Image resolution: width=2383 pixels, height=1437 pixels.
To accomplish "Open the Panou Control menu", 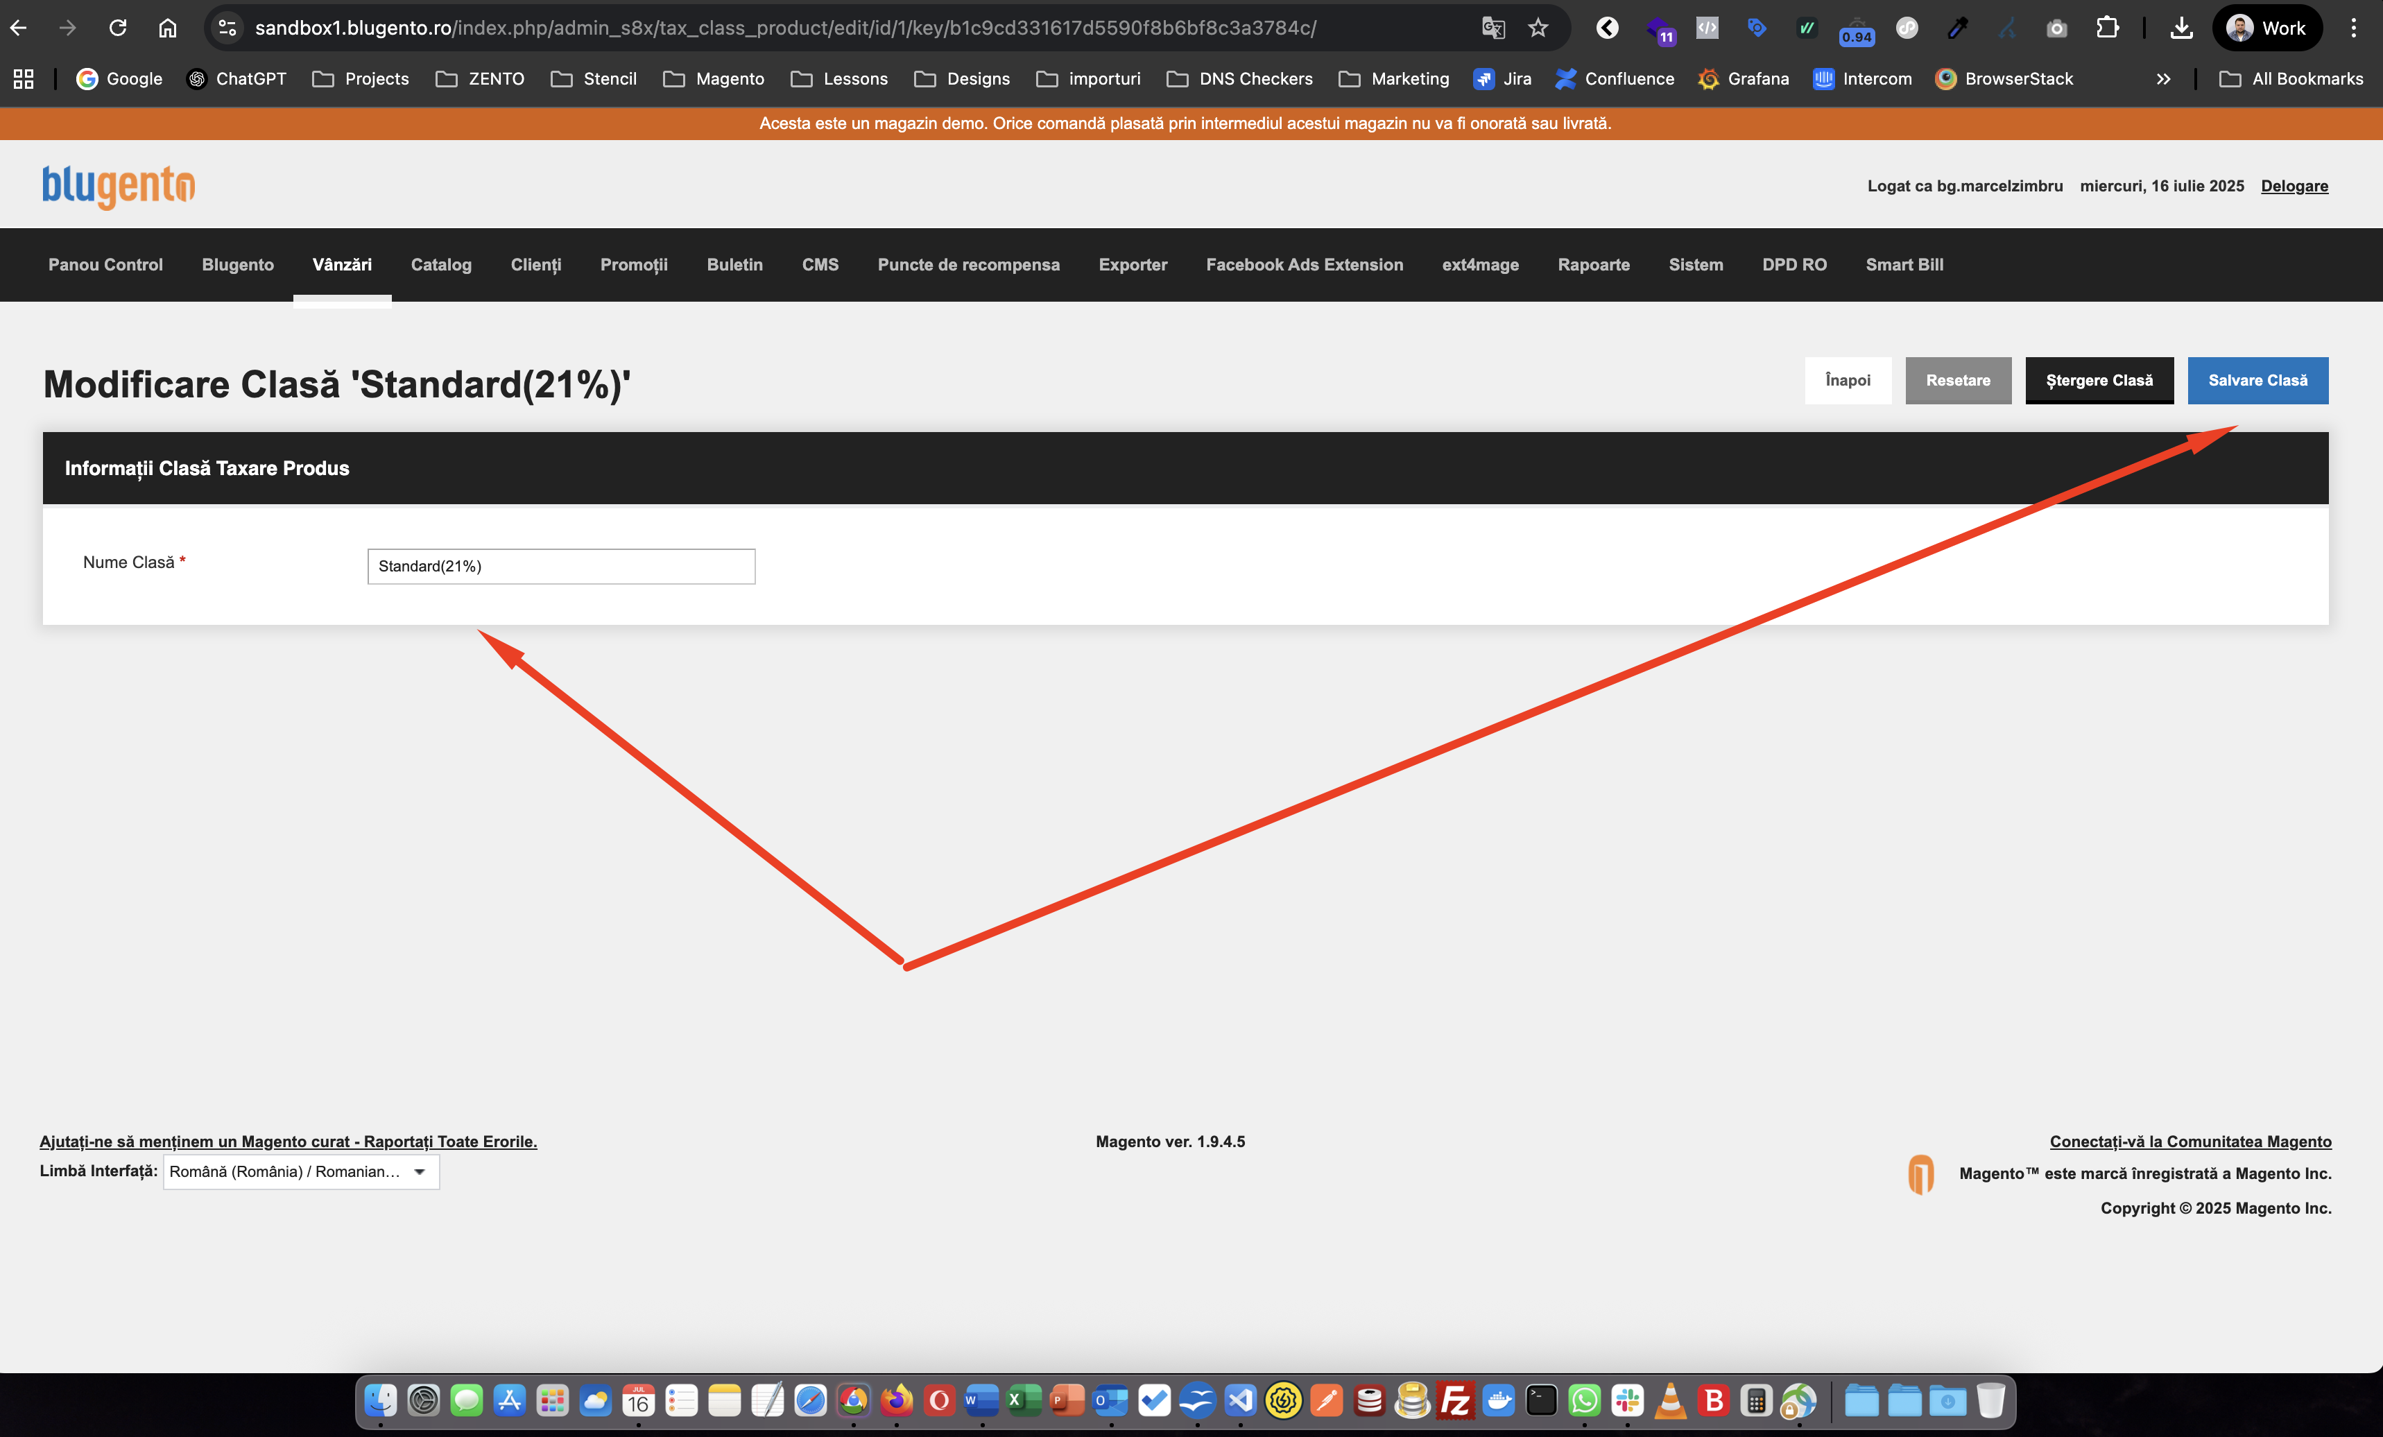I will pos(105,265).
